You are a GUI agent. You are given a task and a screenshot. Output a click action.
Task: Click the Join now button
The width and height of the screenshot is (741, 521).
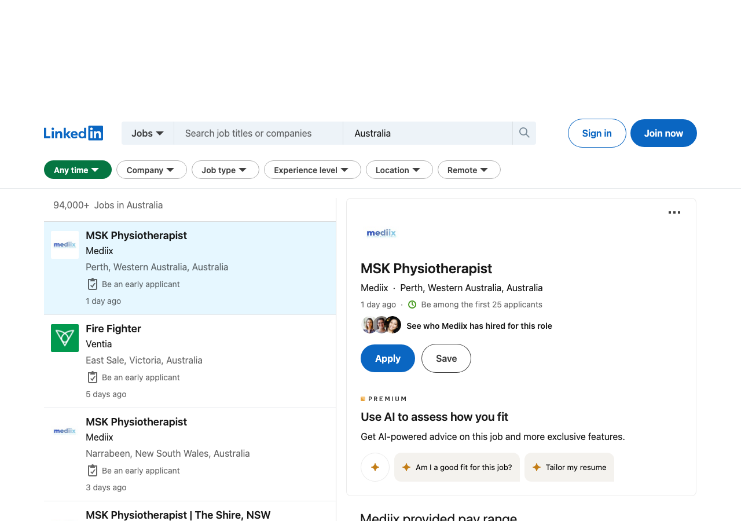(x=663, y=133)
